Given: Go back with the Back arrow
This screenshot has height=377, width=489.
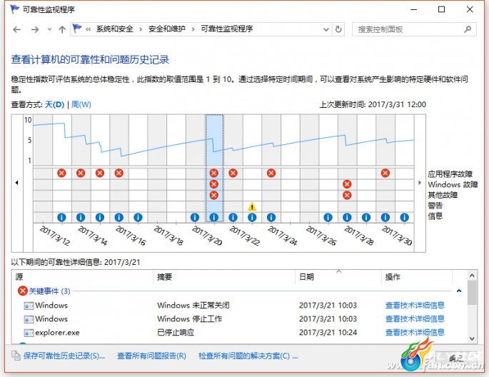Looking at the screenshot, I should pyautogui.click(x=17, y=29).
